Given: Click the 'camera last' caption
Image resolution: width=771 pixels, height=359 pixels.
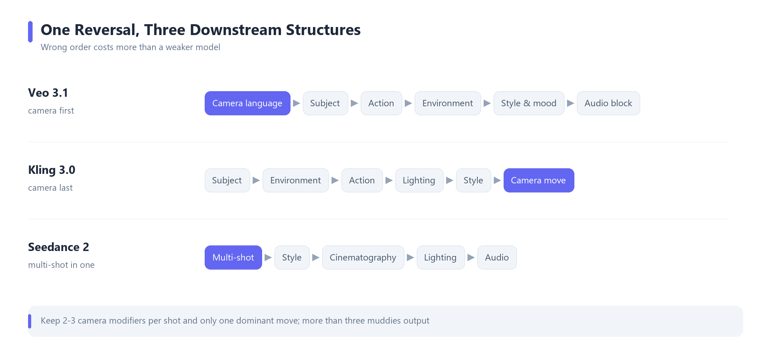Looking at the screenshot, I should click(x=50, y=188).
